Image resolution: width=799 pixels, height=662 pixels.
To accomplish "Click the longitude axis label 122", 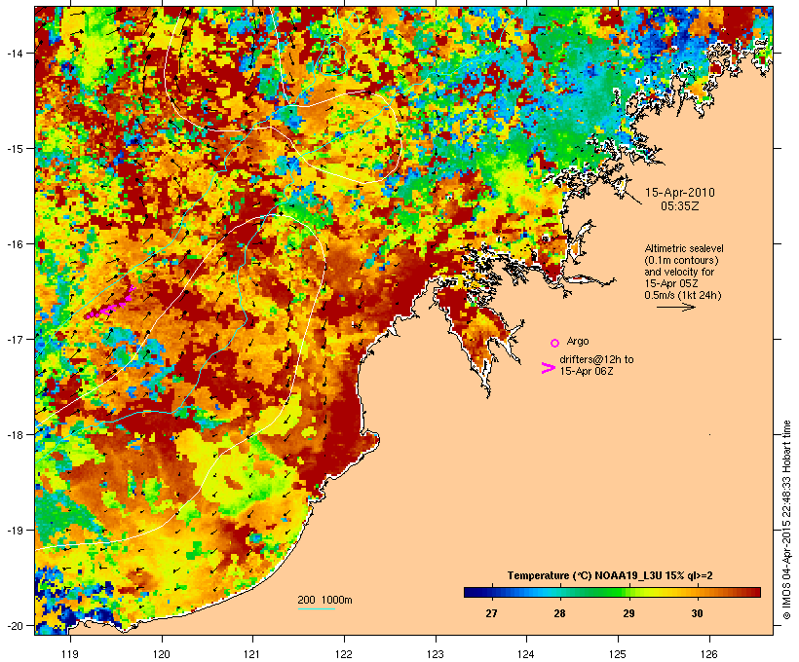I will pos(344,654).
